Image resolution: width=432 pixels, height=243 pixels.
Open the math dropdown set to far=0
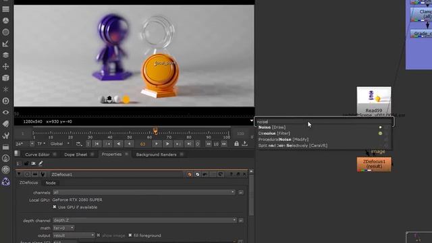coord(63,228)
